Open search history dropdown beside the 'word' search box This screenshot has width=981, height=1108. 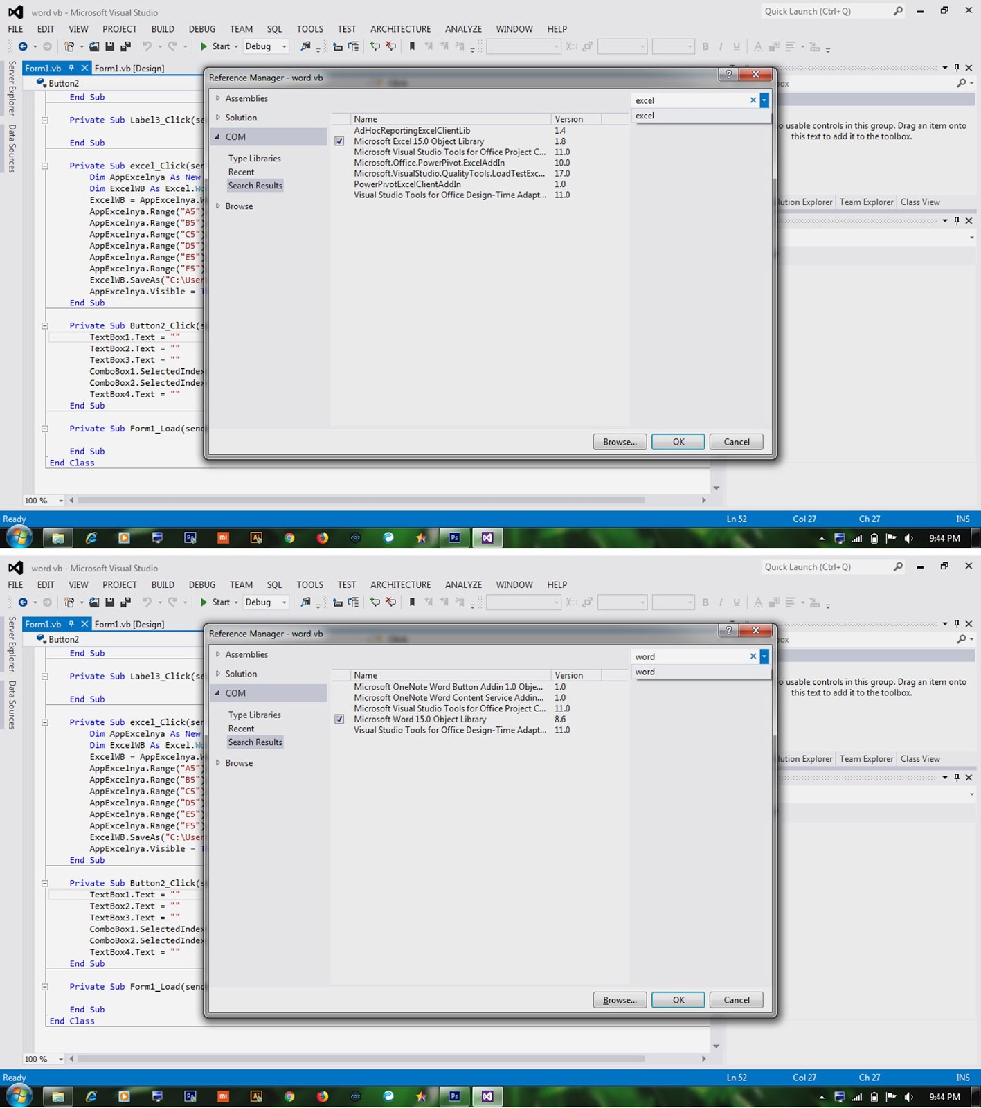764,656
